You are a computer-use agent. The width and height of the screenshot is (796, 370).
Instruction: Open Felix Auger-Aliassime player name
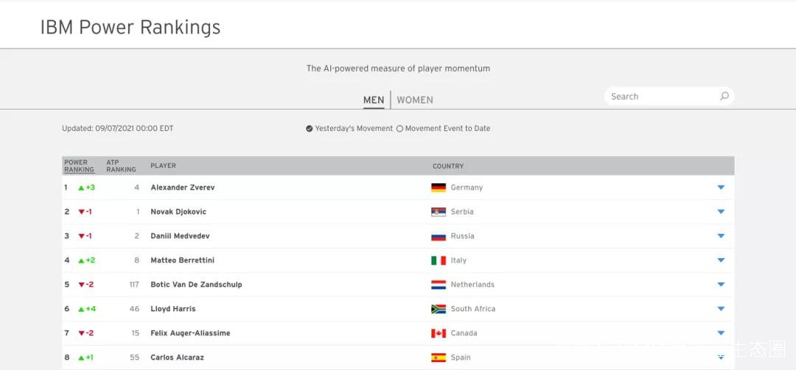tap(190, 333)
